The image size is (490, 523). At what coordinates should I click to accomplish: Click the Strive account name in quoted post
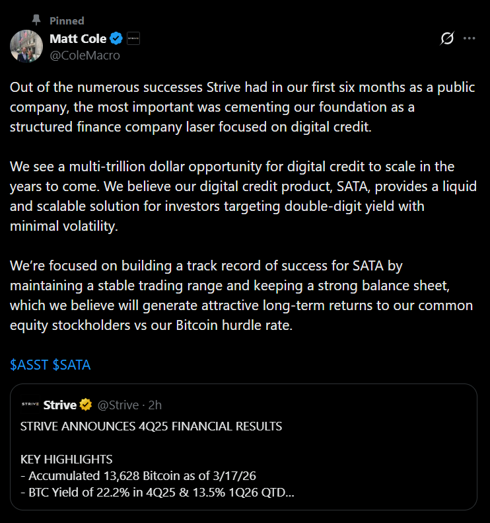click(x=59, y=405)
